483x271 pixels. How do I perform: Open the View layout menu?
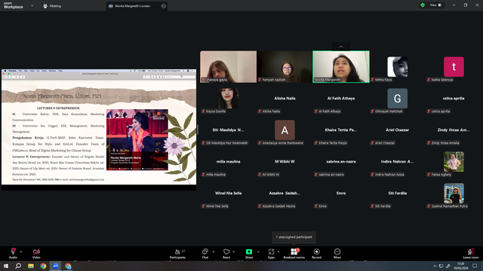click(x=435, y=5)
